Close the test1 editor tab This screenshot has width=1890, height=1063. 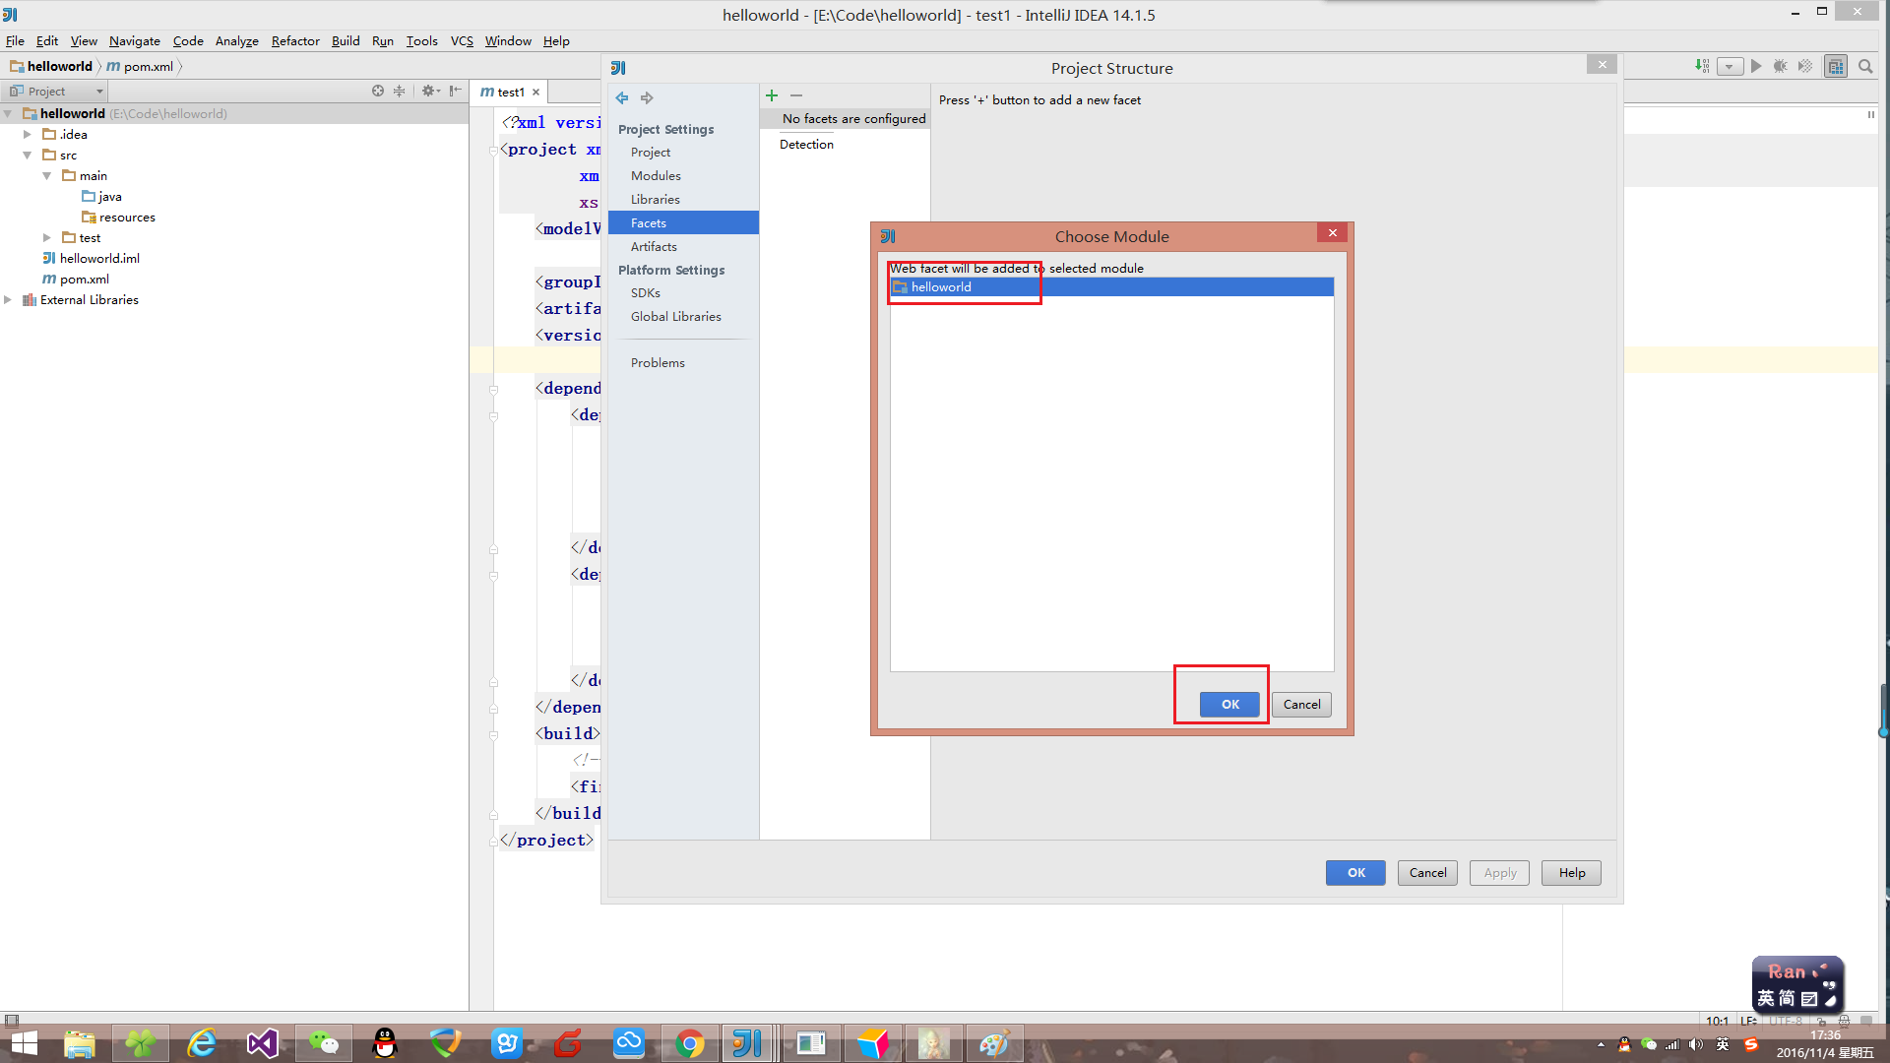pyautogui.click(x=536, y=93)
